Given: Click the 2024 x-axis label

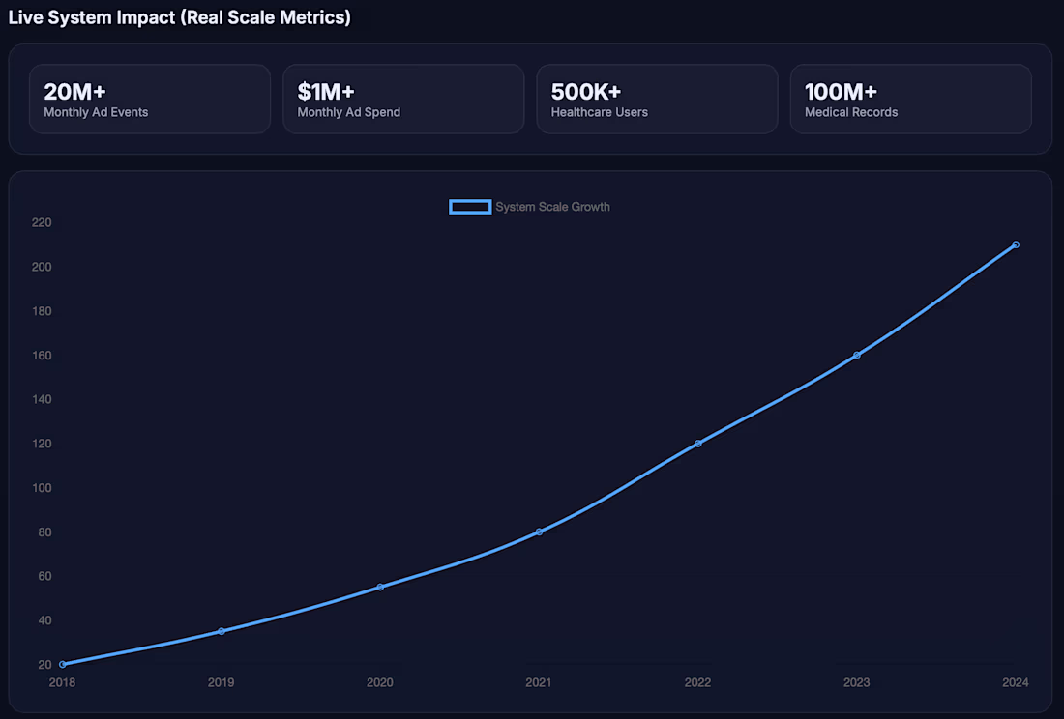Looking at the screenshot, I should [1015, 682].
